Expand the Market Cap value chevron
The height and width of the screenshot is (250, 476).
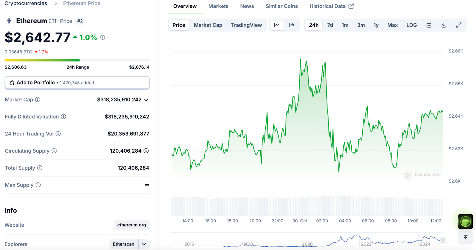(x=146, y=100)
